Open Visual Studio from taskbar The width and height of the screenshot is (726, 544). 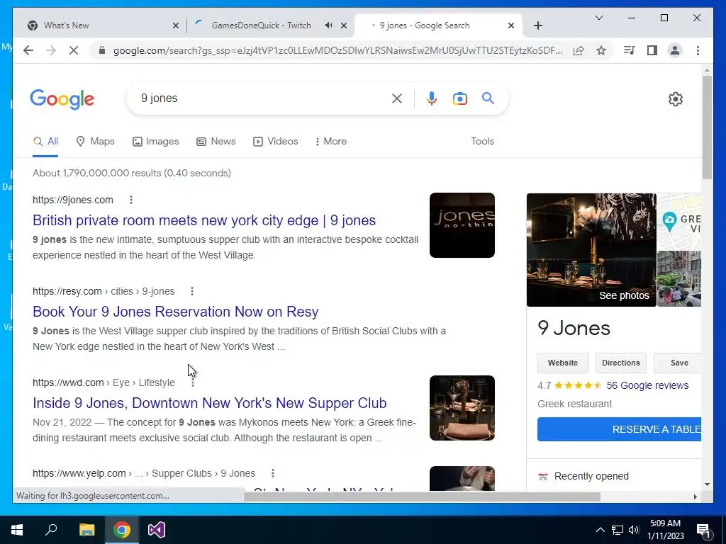point(157,530)
